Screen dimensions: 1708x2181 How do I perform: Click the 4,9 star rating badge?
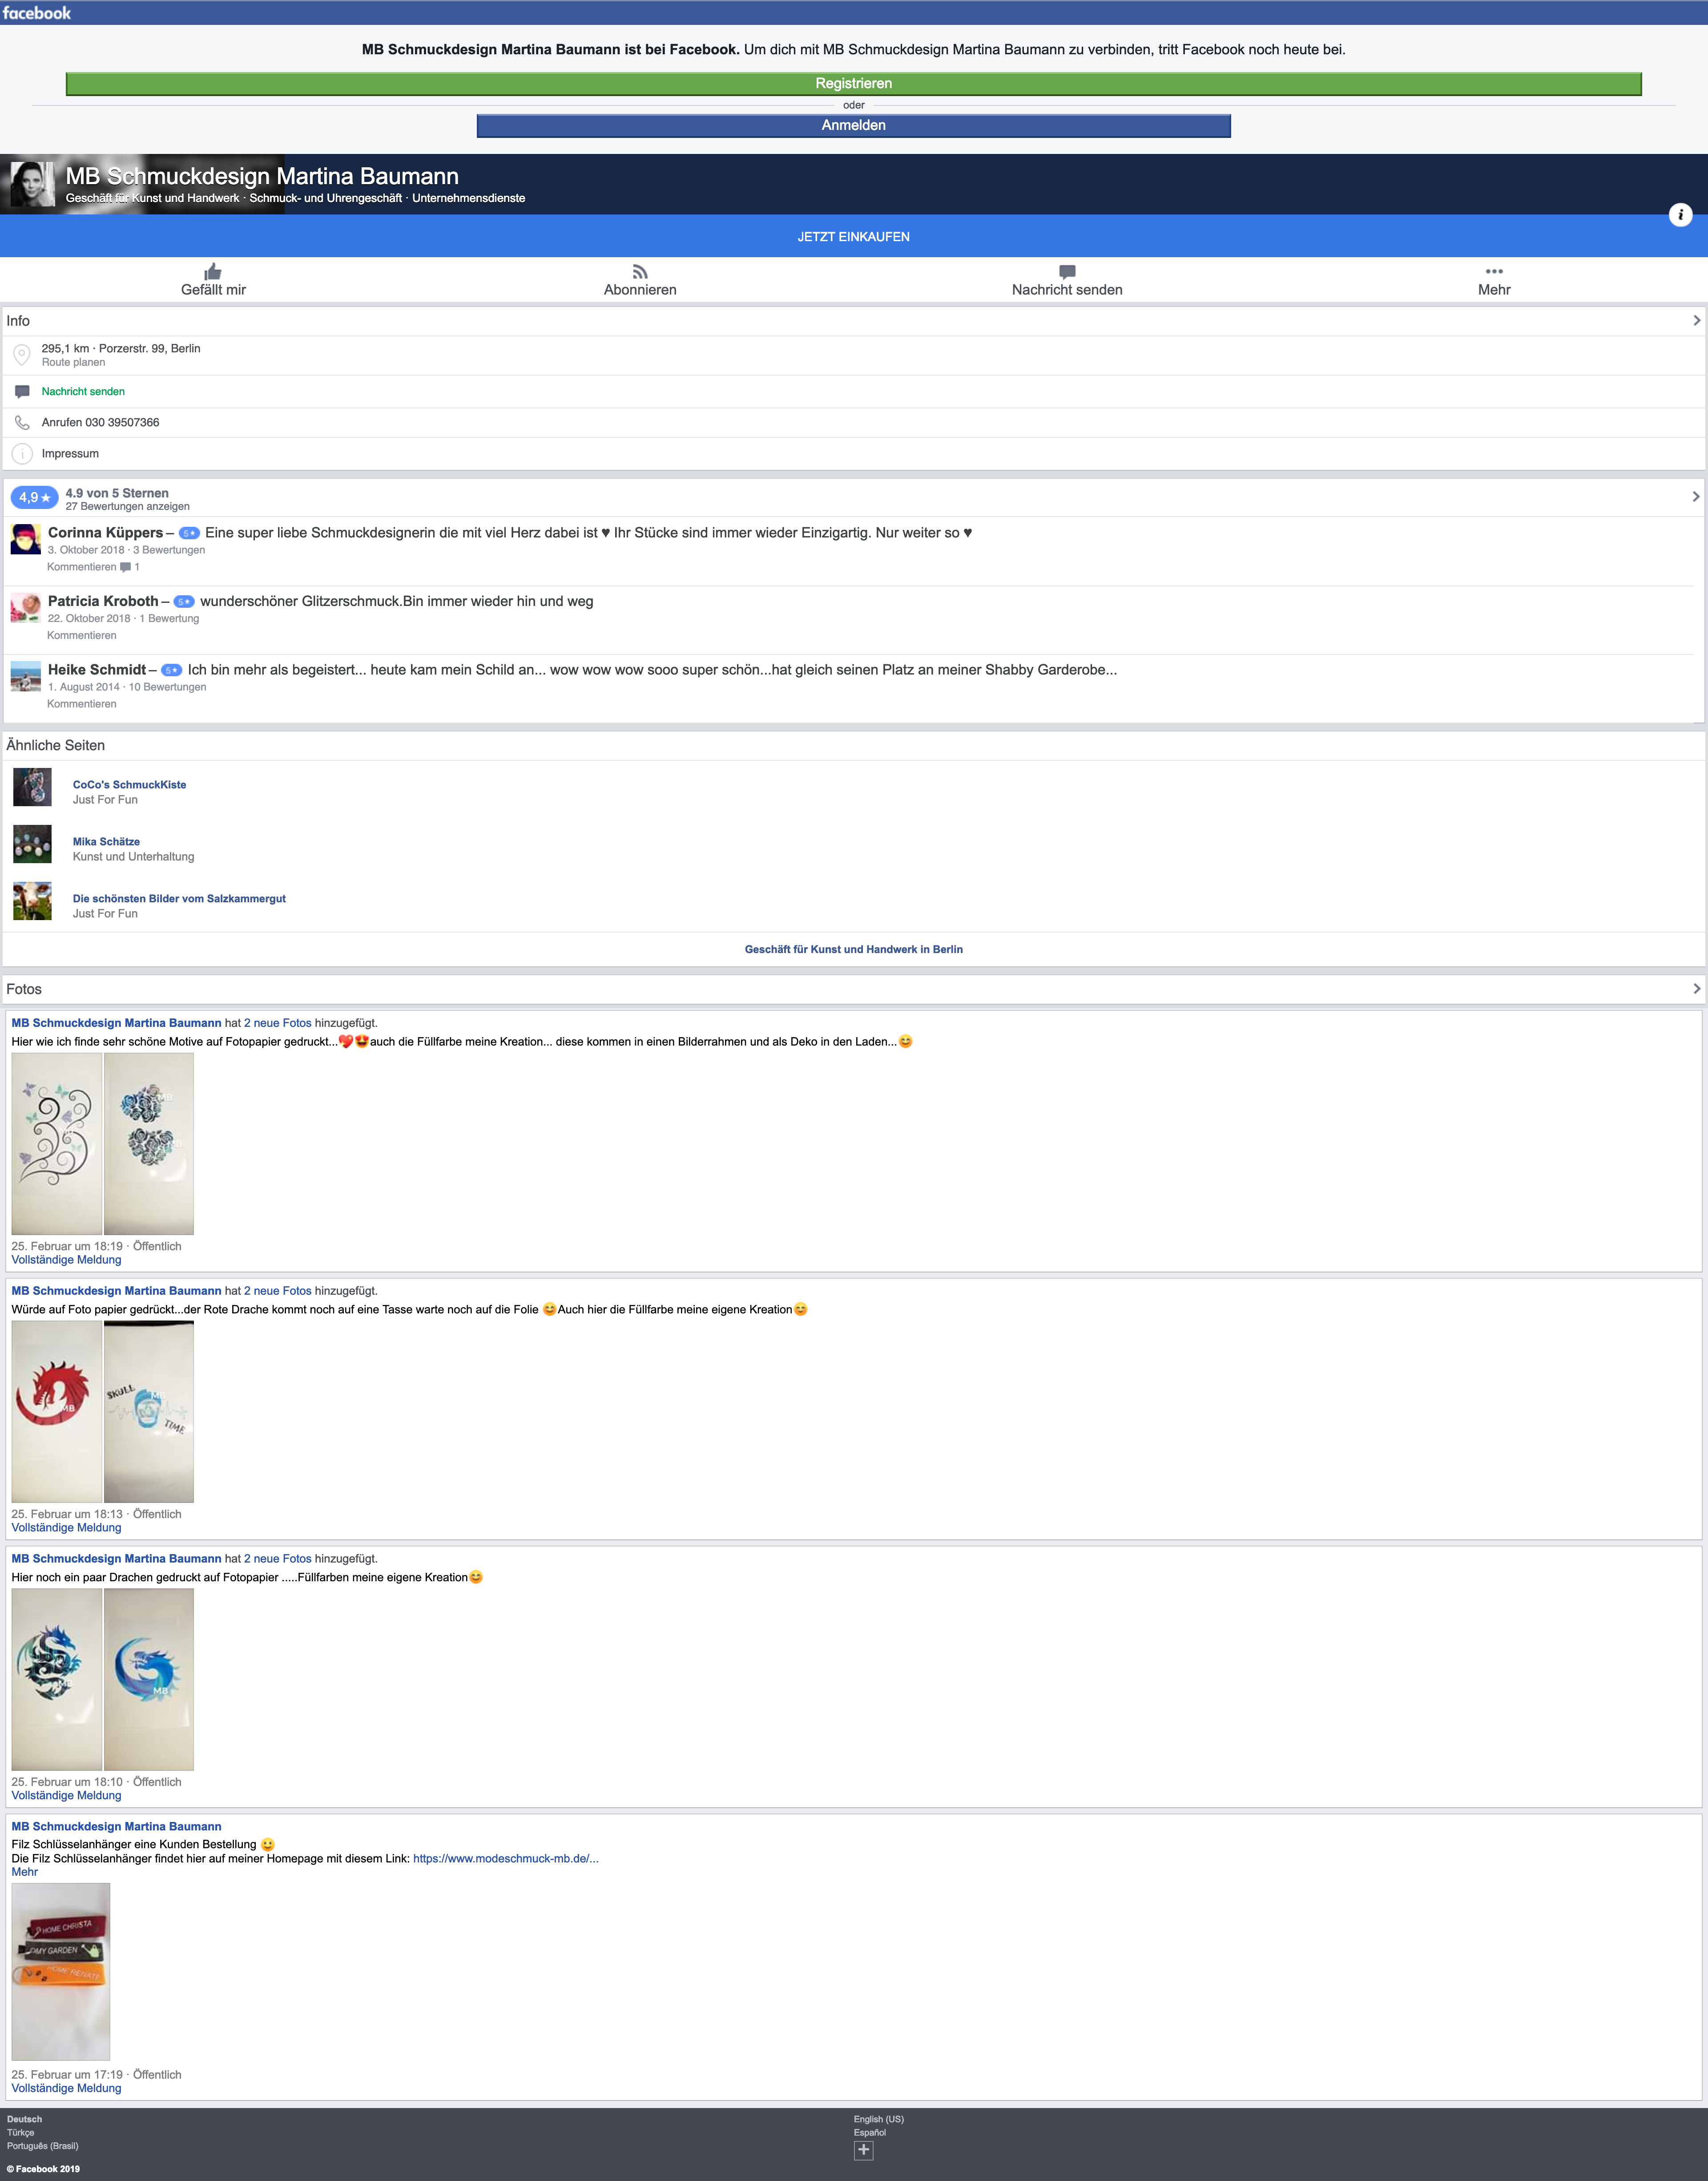click(35, 497)
